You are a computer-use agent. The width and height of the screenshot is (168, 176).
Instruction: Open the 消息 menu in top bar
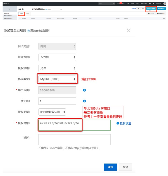[x=118, y=3]
